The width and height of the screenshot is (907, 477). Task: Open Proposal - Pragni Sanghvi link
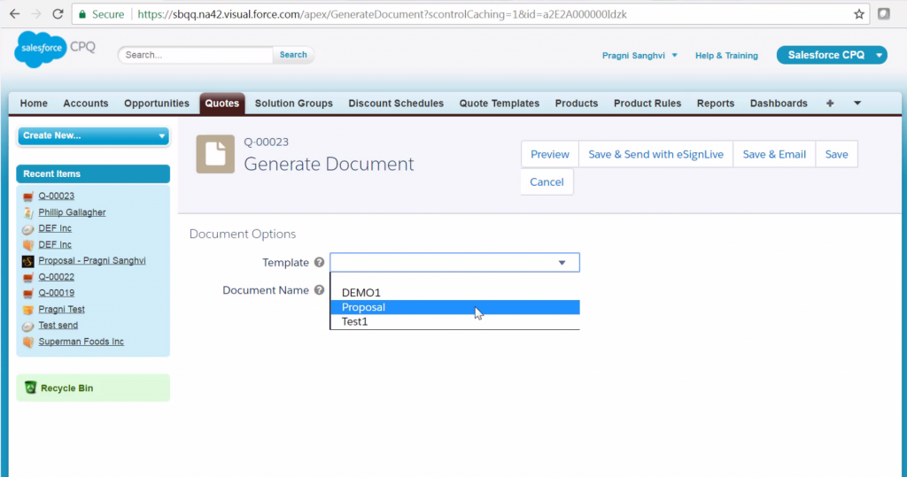point(92,261)
